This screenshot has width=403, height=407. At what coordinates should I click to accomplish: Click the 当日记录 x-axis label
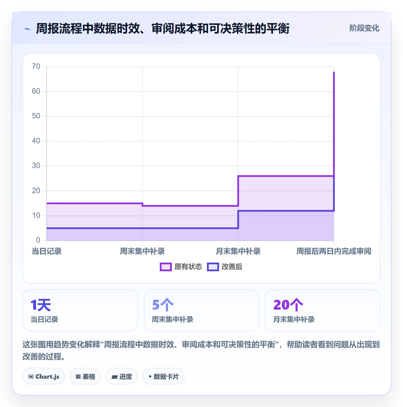47,251
